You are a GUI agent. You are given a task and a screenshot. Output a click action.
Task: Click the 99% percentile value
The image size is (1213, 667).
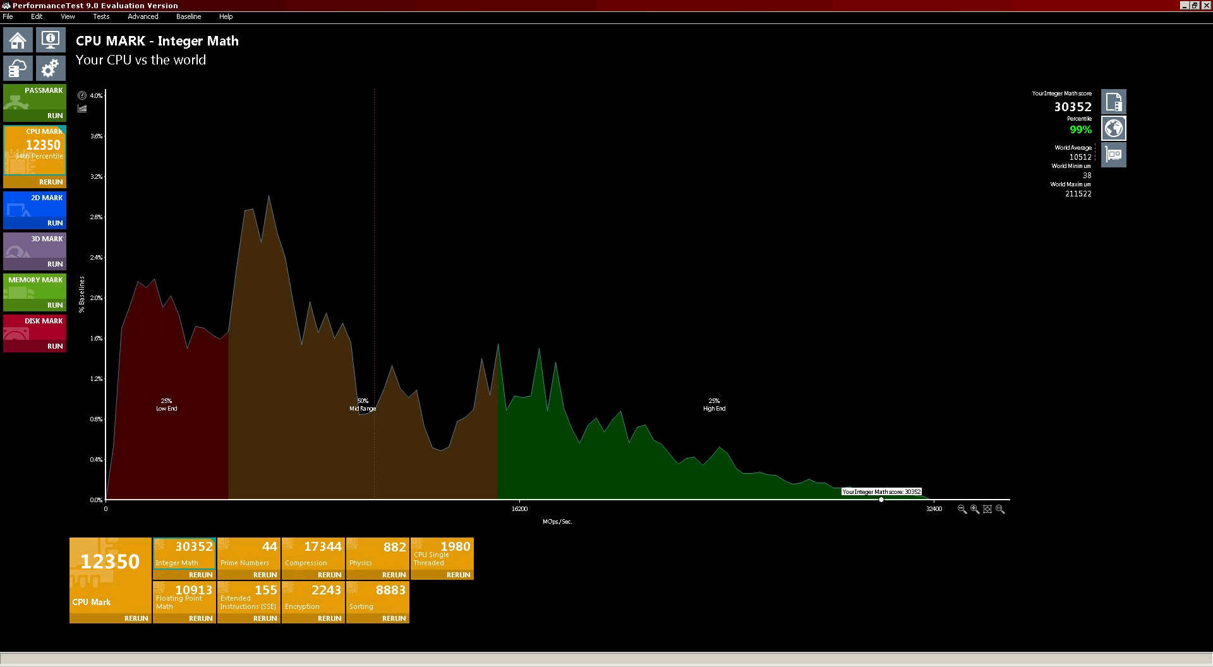coord(1080,129)
